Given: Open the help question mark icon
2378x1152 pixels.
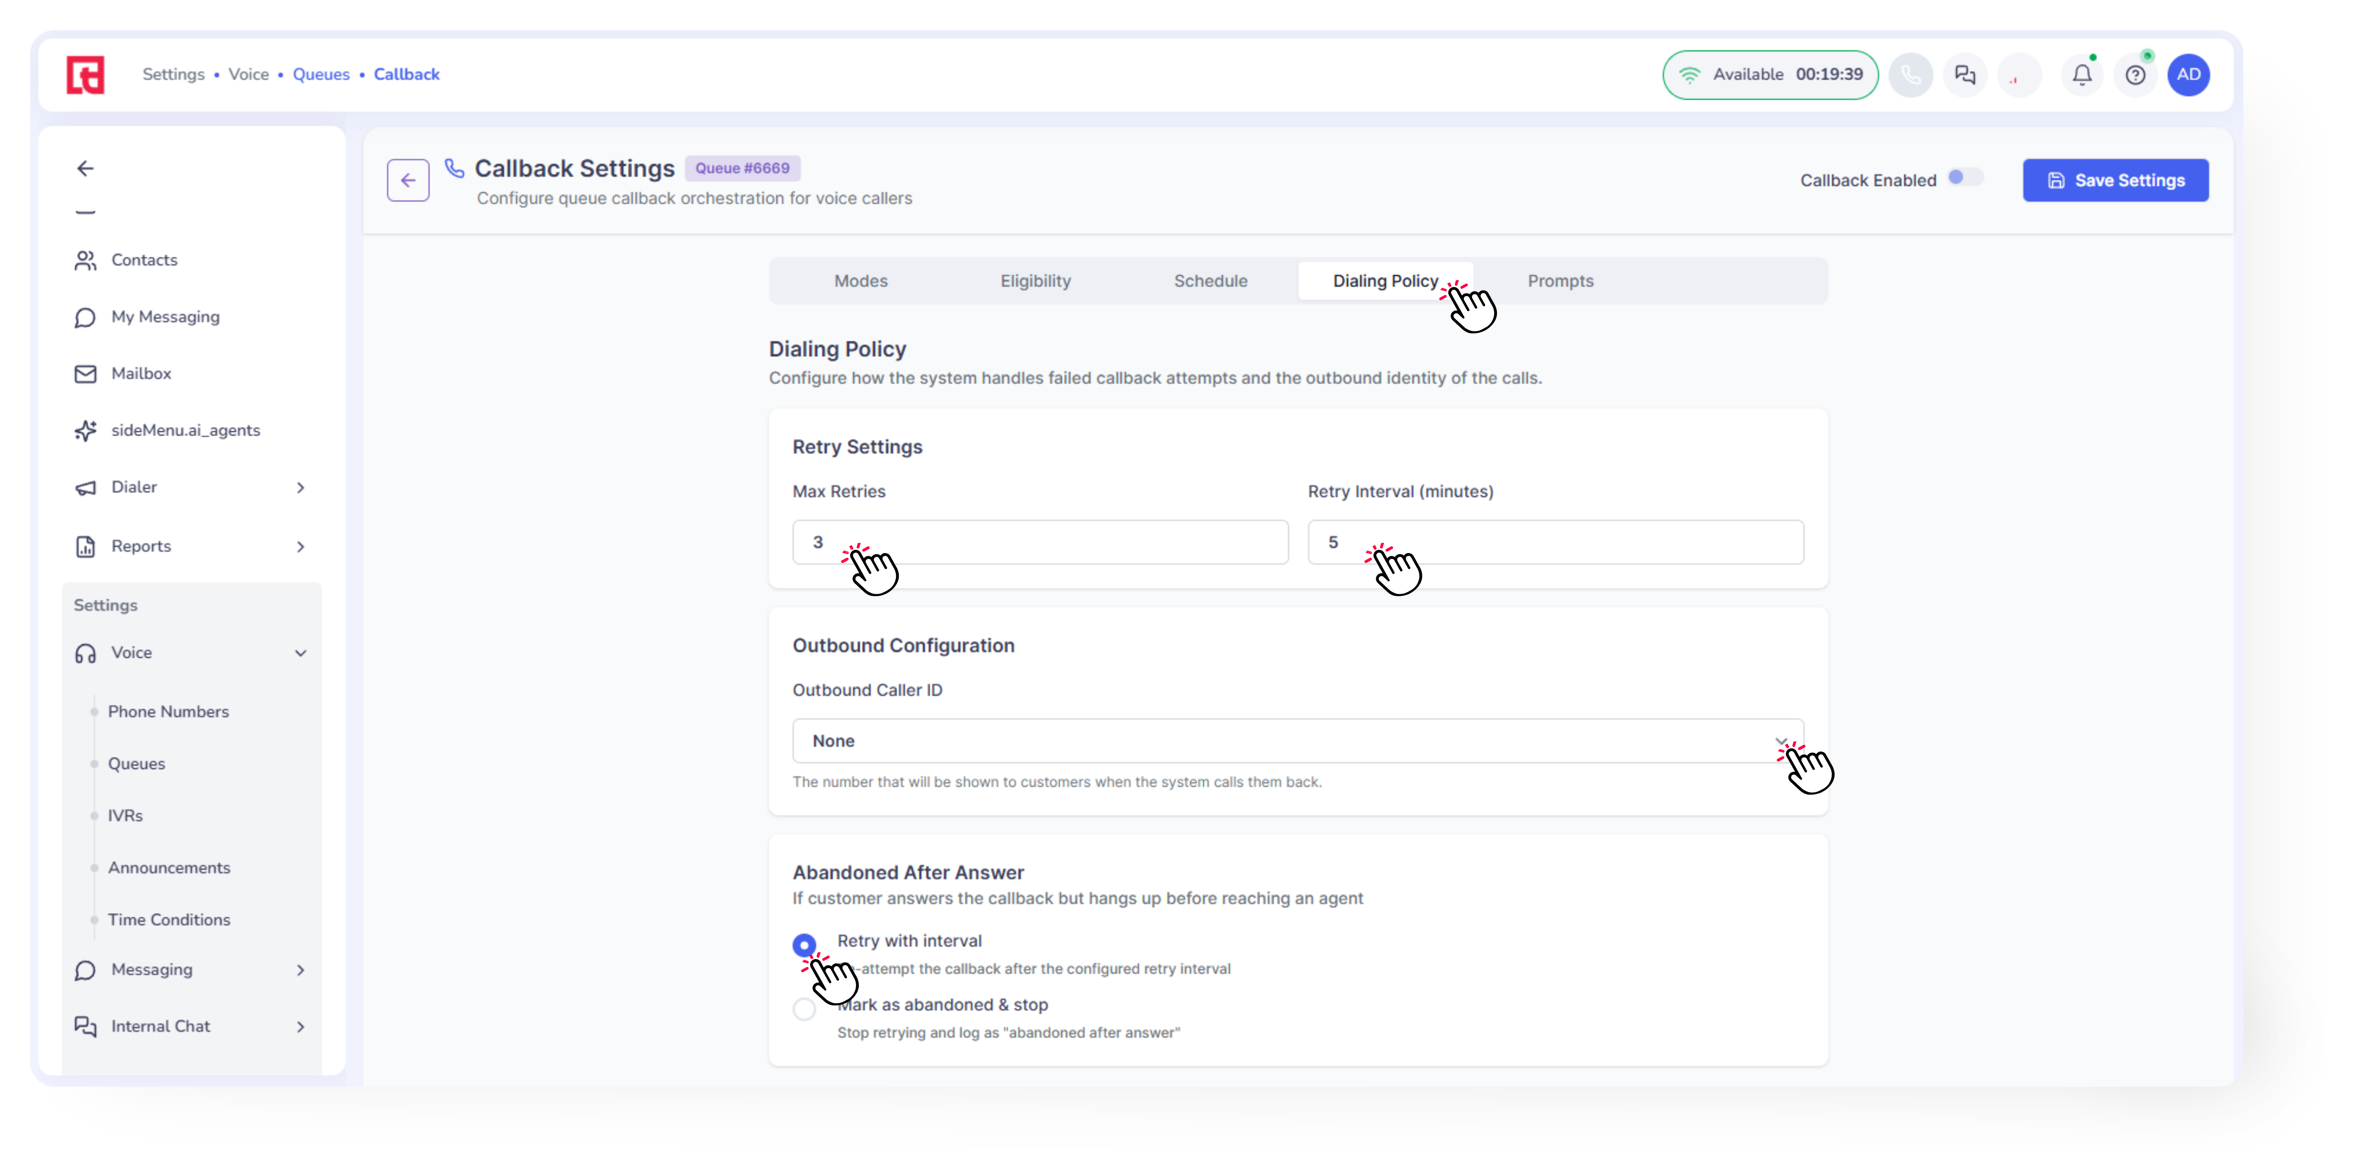Looking at the screenshot, I should click(x=2134, y=75).
